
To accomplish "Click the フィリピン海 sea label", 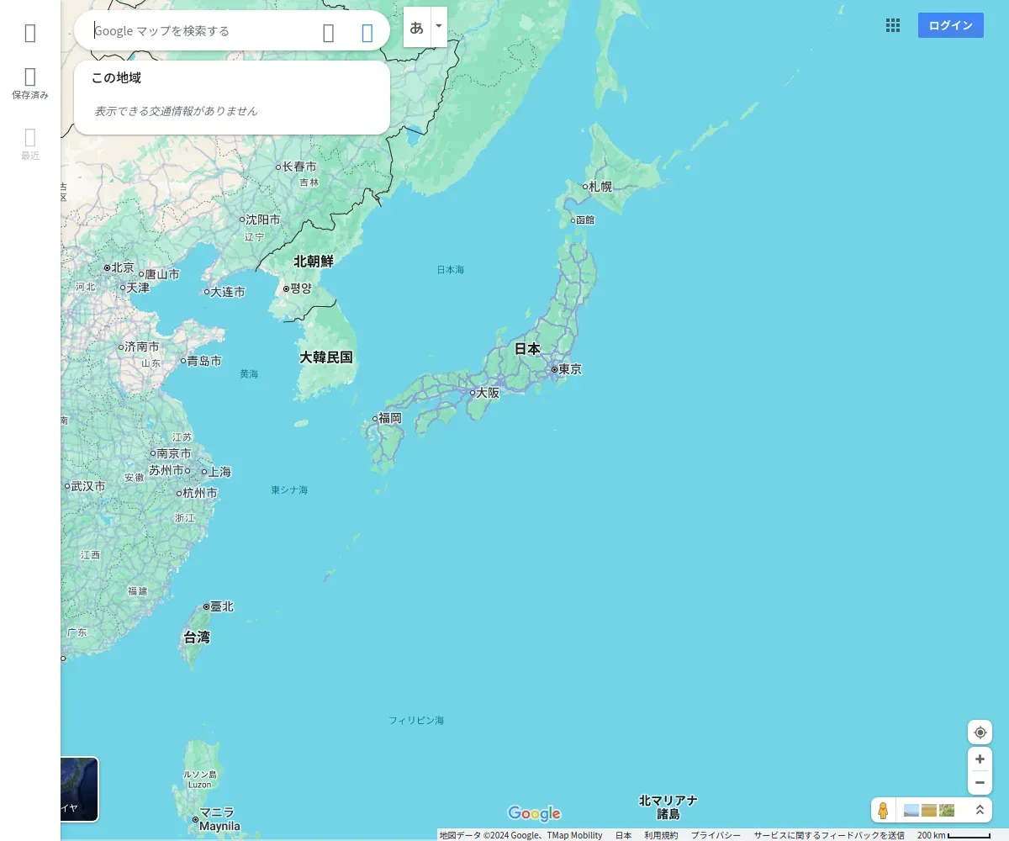I will tap(416, 721).
